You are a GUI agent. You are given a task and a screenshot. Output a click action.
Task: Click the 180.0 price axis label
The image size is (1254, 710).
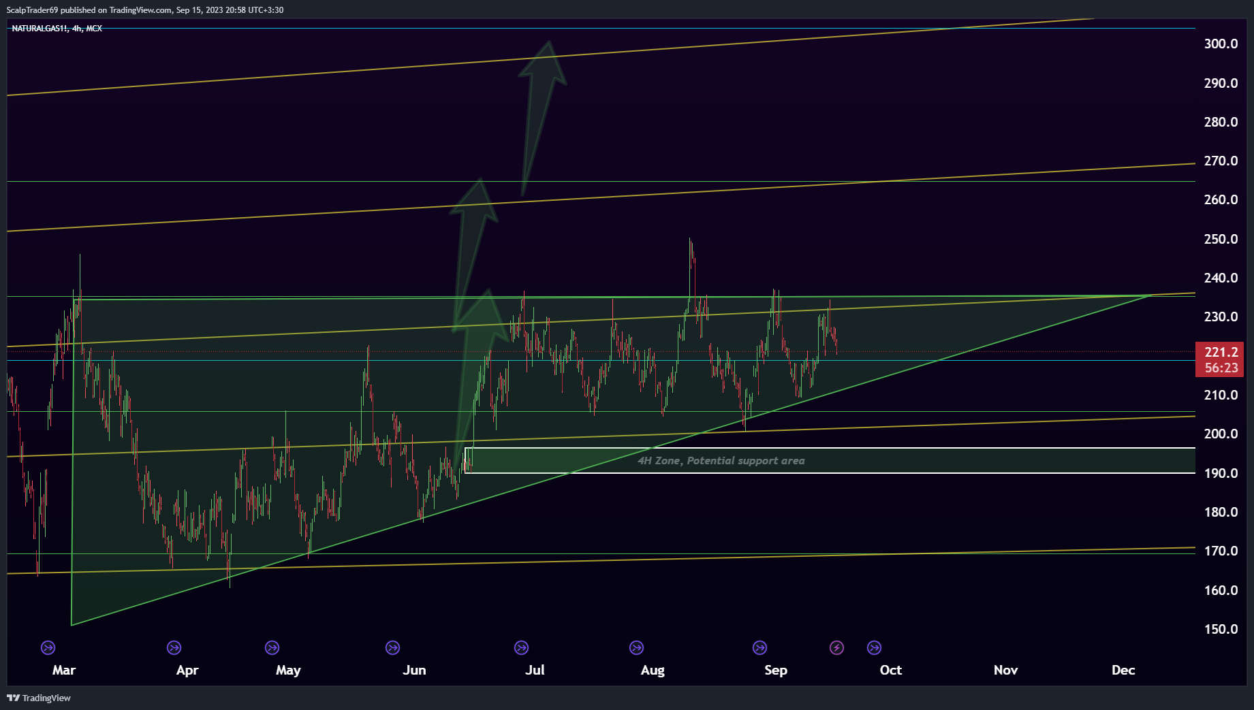tap(1221, 512)
